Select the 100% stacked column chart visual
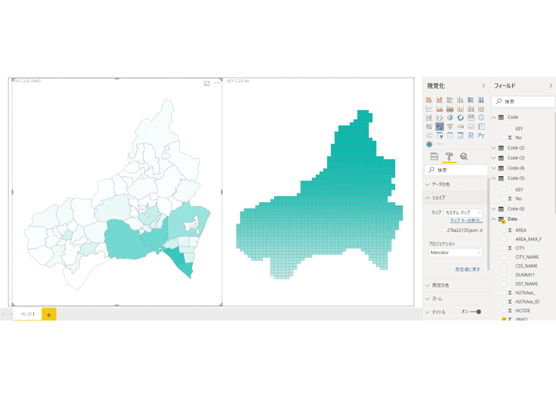The height and width of the screenshot is (397, 556). 481,100
